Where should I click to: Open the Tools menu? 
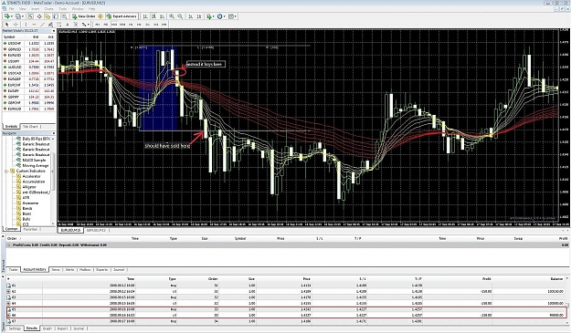pyautogui.click(x=63, y=9)
